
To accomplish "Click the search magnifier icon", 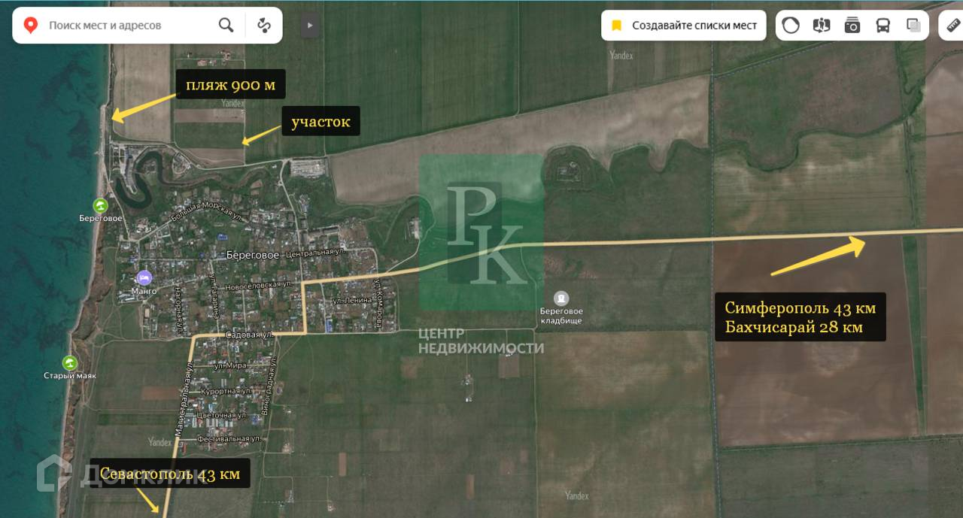I will click(x=226, y=26).
